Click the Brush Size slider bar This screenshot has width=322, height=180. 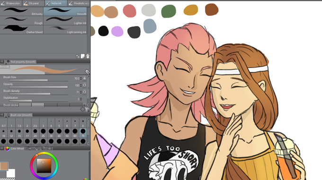[39, 80]
